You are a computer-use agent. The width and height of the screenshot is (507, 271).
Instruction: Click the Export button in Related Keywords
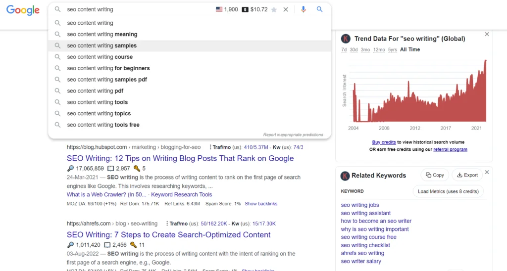point(467,175)
